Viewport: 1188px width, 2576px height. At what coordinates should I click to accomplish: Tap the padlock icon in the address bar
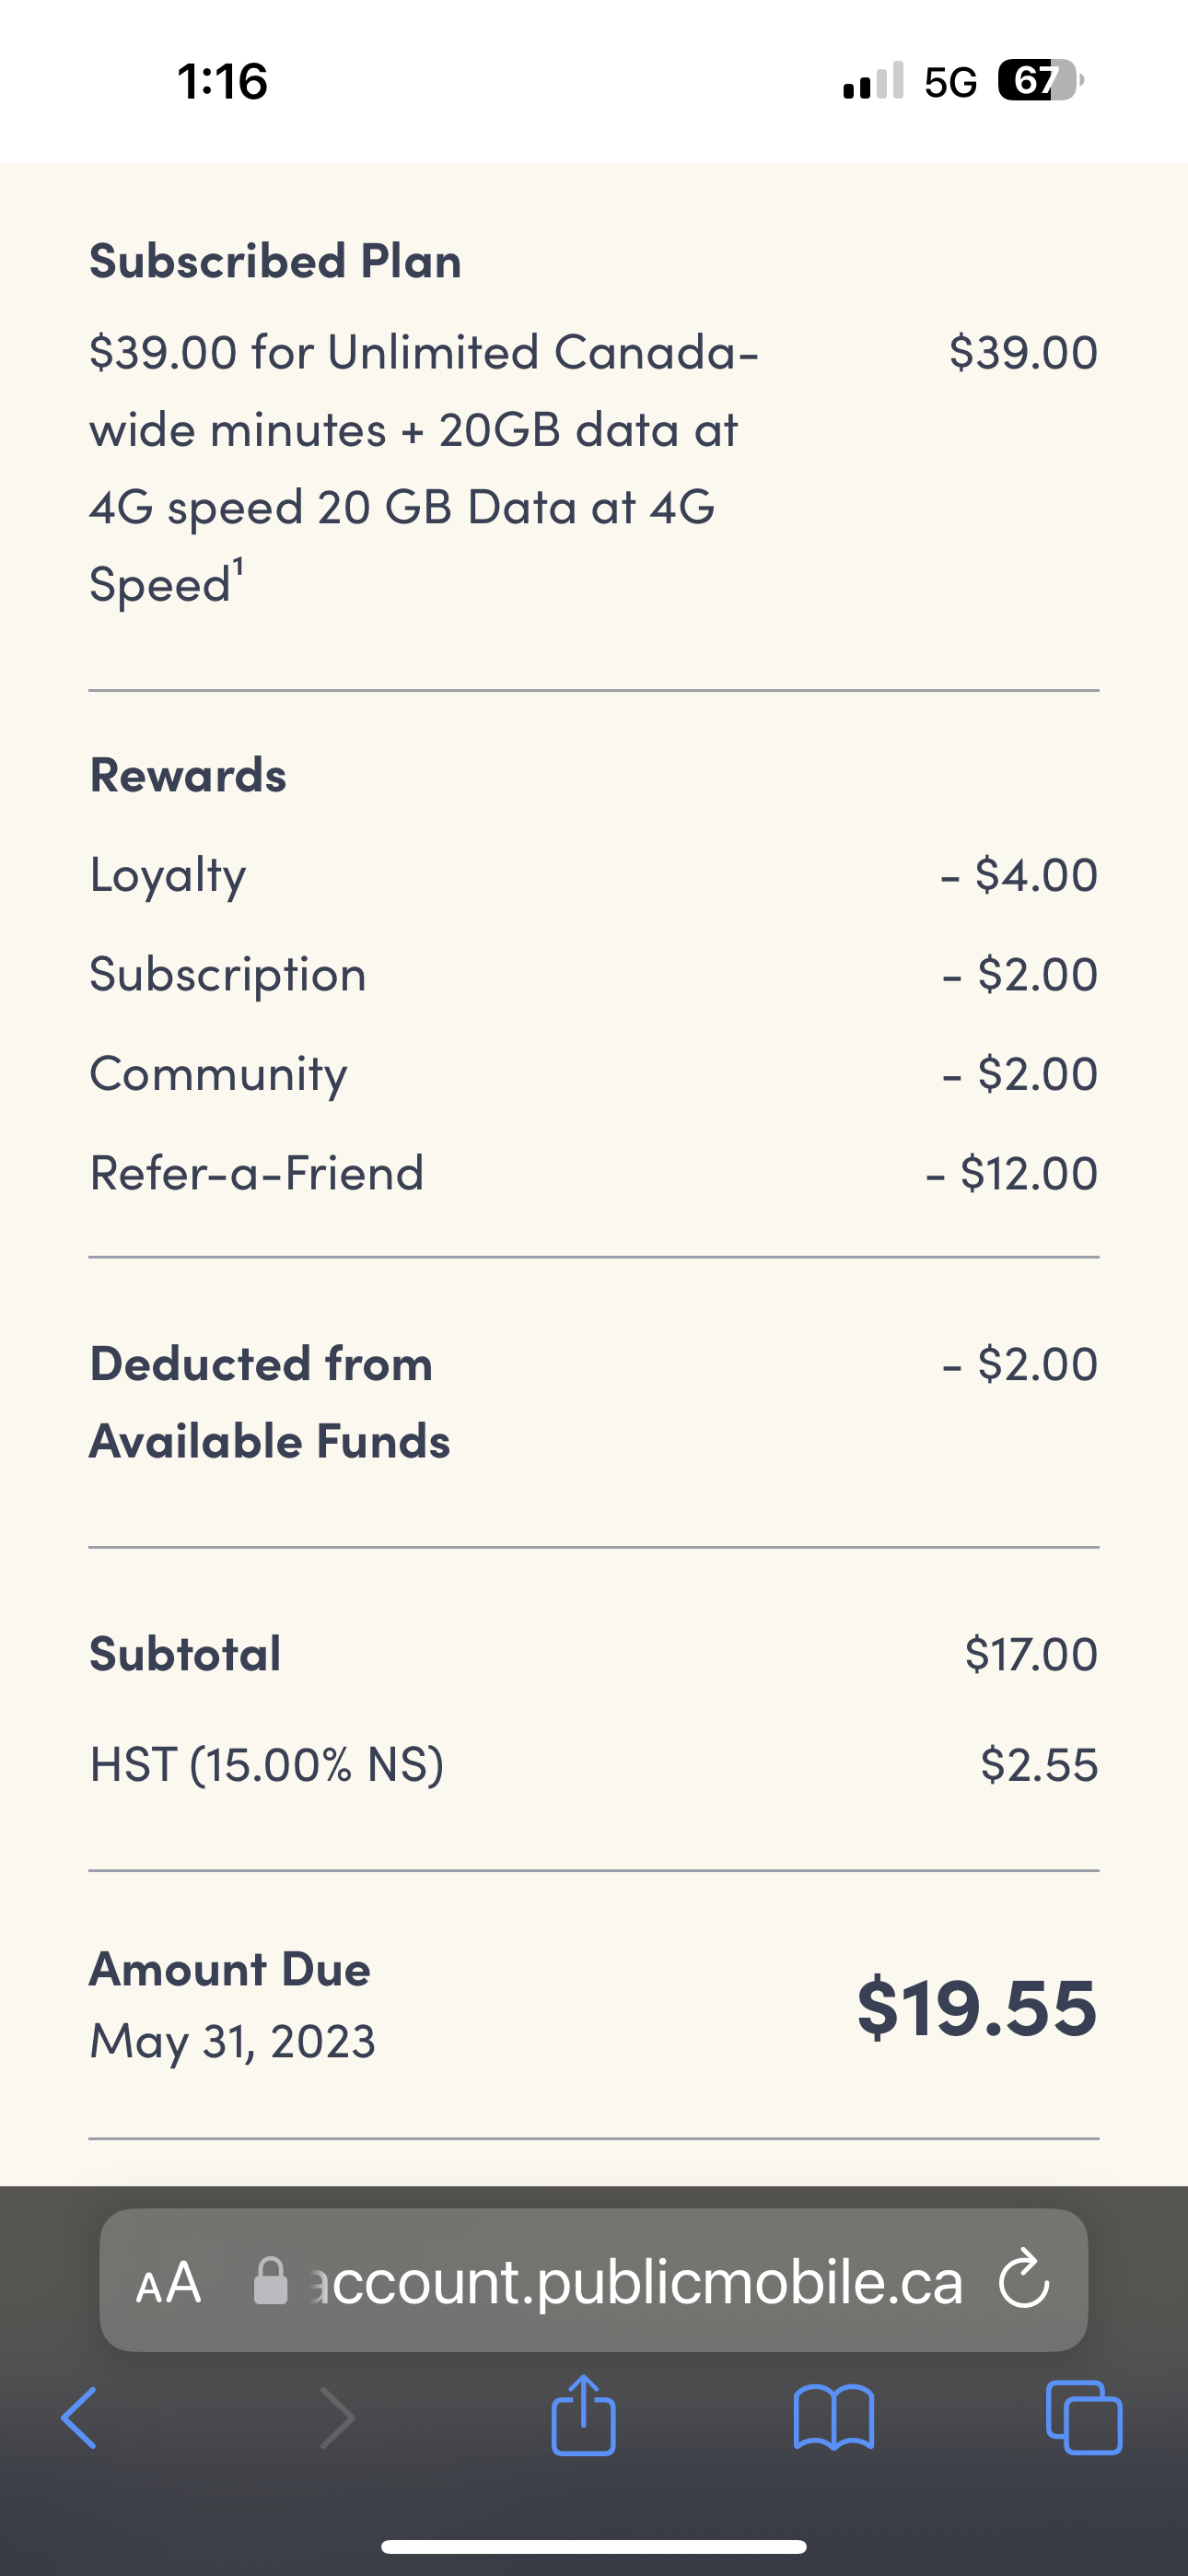click(273, 2281)
